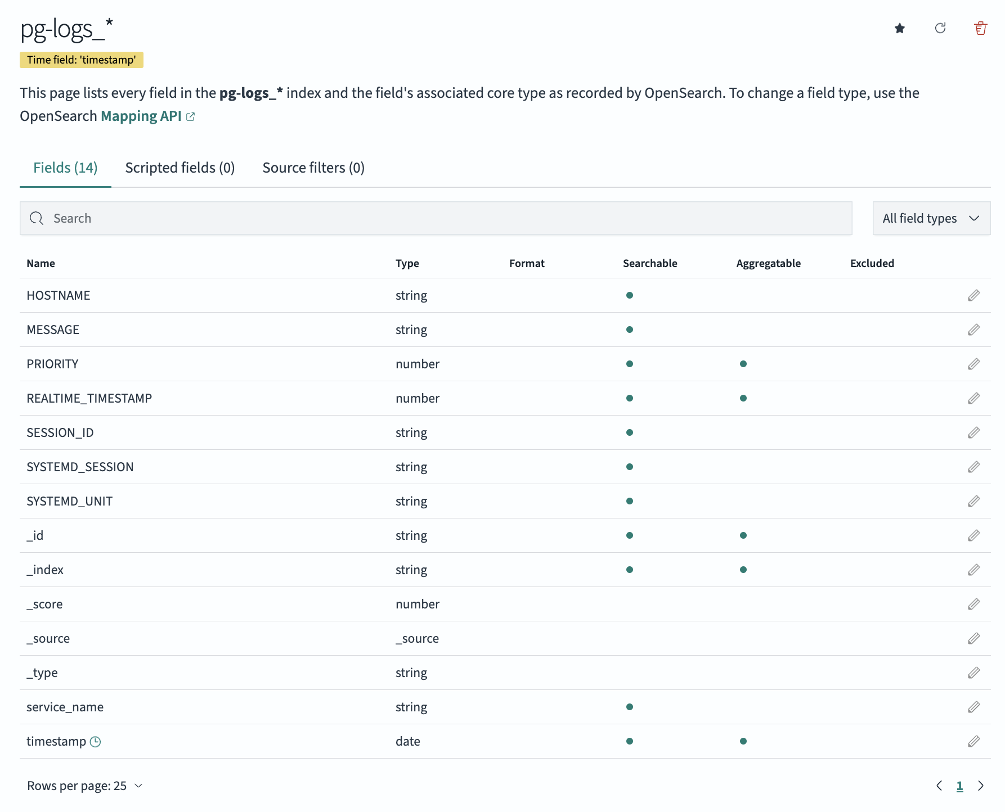The image size is (1005, 812).
Task: Click the Format column header
Action: (x=527, y=263)
